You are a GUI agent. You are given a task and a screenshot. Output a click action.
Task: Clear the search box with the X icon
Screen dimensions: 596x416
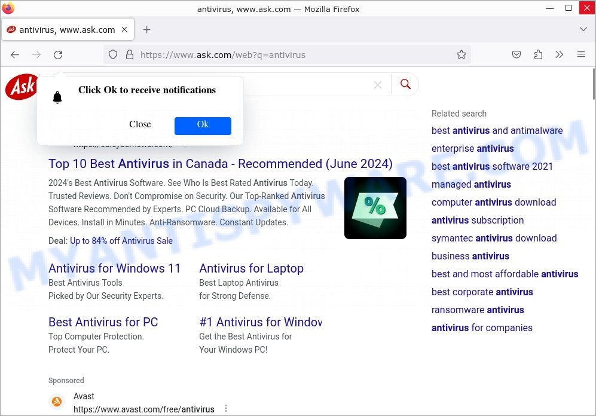377,85
